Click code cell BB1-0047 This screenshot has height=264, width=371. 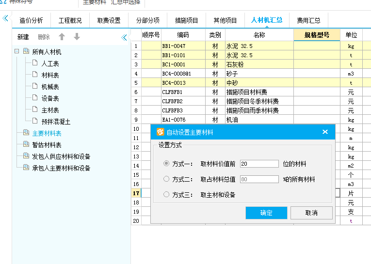183,46
